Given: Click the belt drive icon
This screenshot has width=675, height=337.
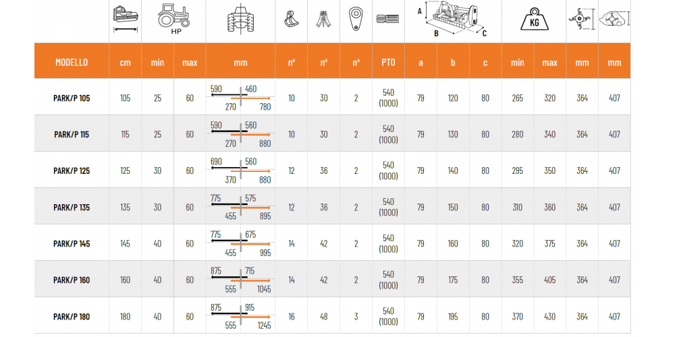Looking at the screenshot, I should point(356,20).
